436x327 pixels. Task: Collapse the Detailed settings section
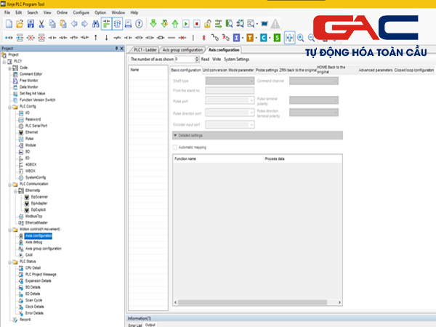click(175, 134)
